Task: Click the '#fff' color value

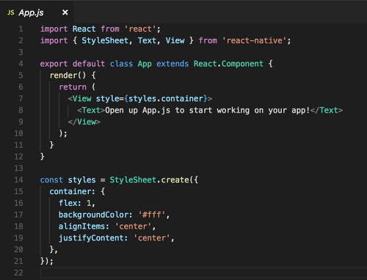Action: [x=152, y=215]
